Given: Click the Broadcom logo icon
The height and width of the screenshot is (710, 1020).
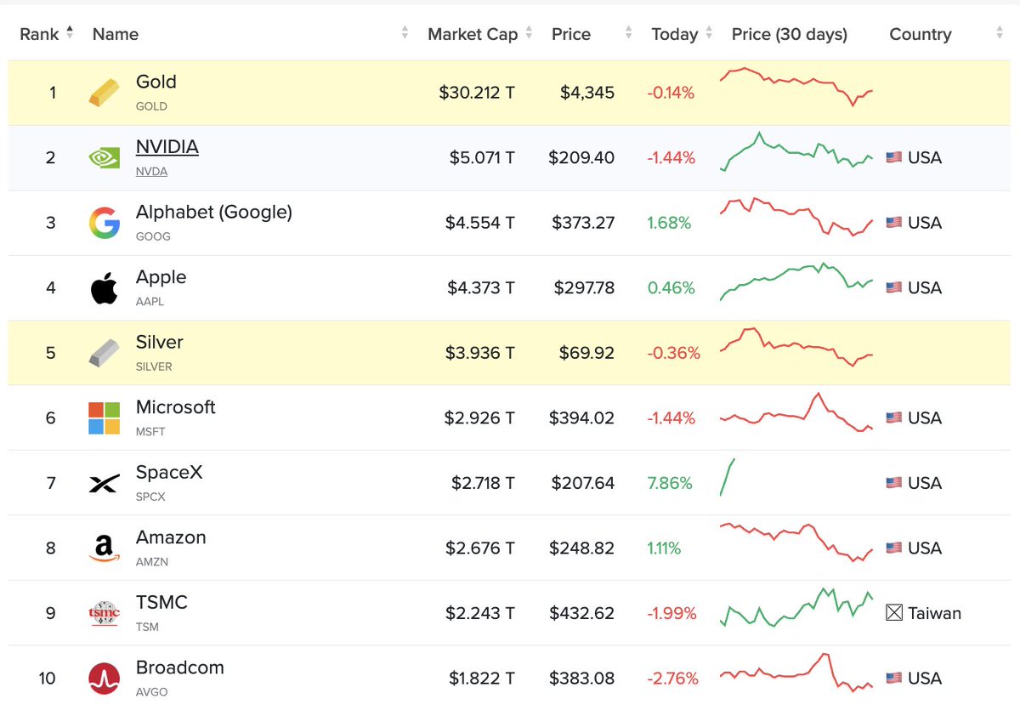Looking at the screenshot, I should point(105,679).
